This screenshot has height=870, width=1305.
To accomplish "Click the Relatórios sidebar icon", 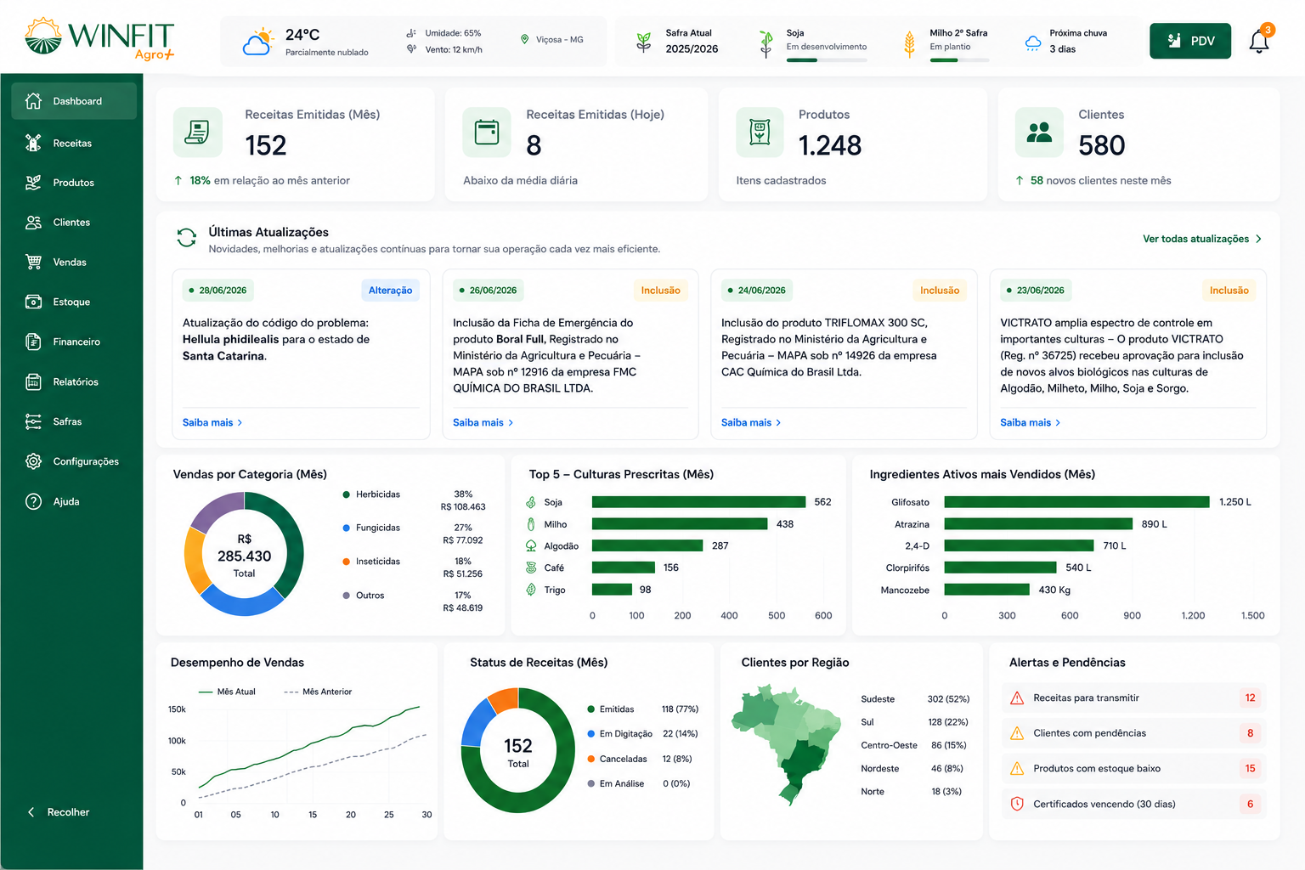I will [x=33, y=381].
